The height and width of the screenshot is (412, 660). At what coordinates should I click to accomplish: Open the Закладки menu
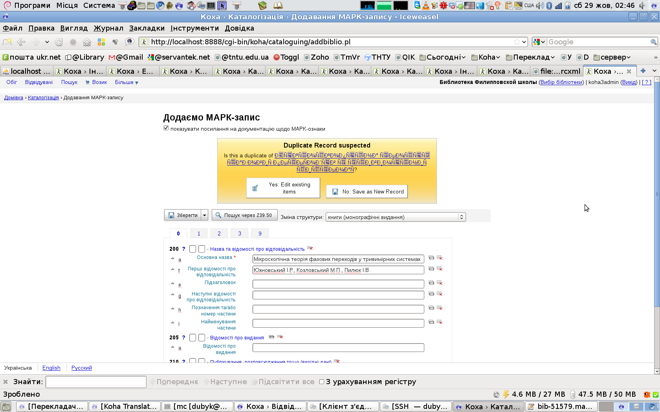[147, 28]
